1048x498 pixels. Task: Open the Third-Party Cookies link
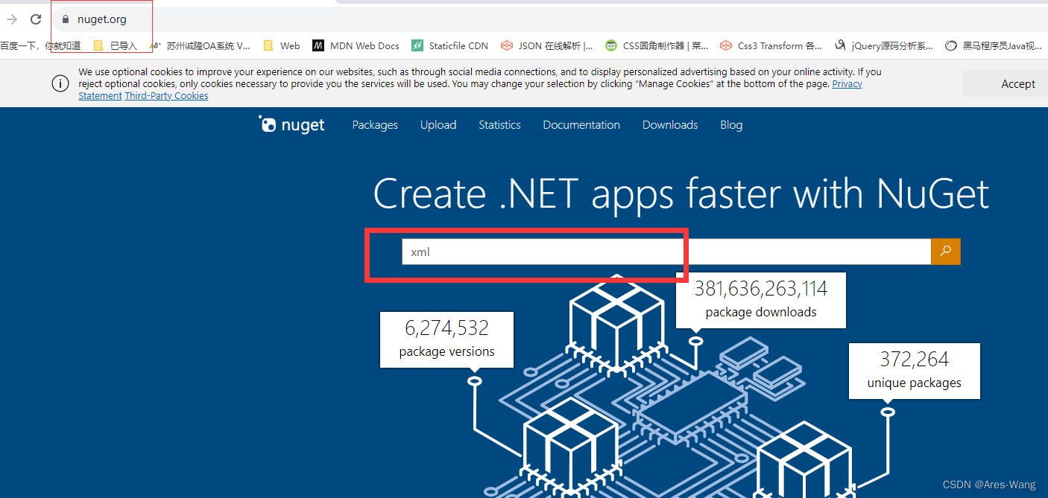point(166,95)
